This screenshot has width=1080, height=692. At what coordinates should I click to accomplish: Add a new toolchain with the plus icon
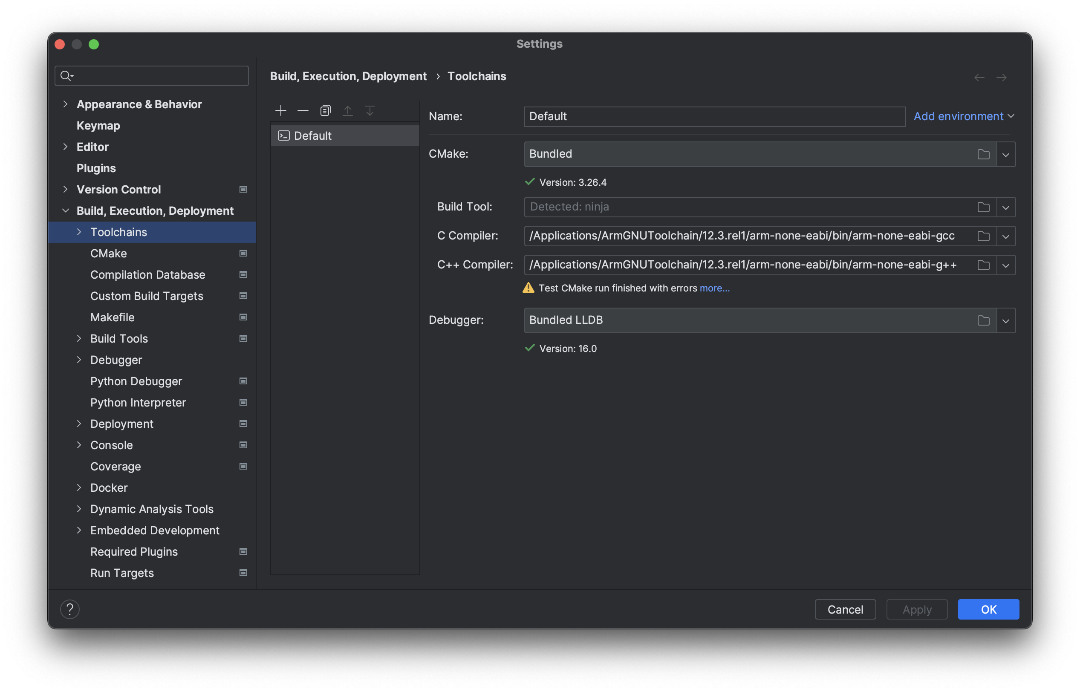click(280, 110)
